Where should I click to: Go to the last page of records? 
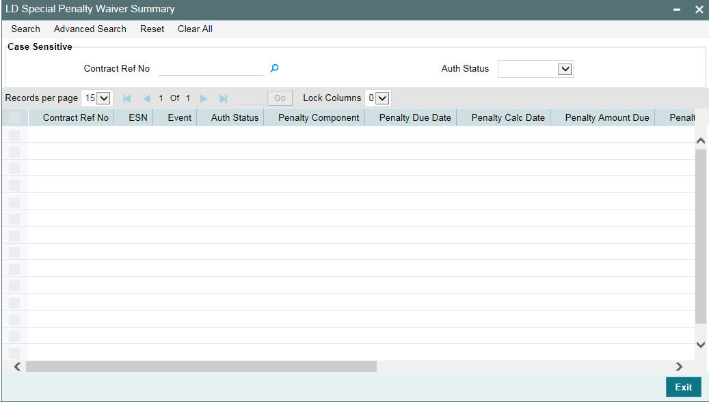click(223, 98)
